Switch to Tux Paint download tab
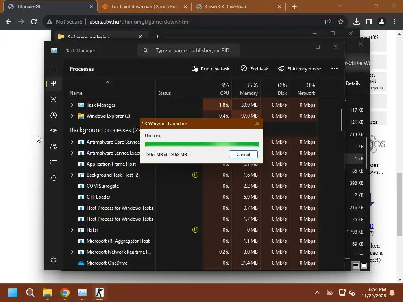 click(x=144, y=7)
